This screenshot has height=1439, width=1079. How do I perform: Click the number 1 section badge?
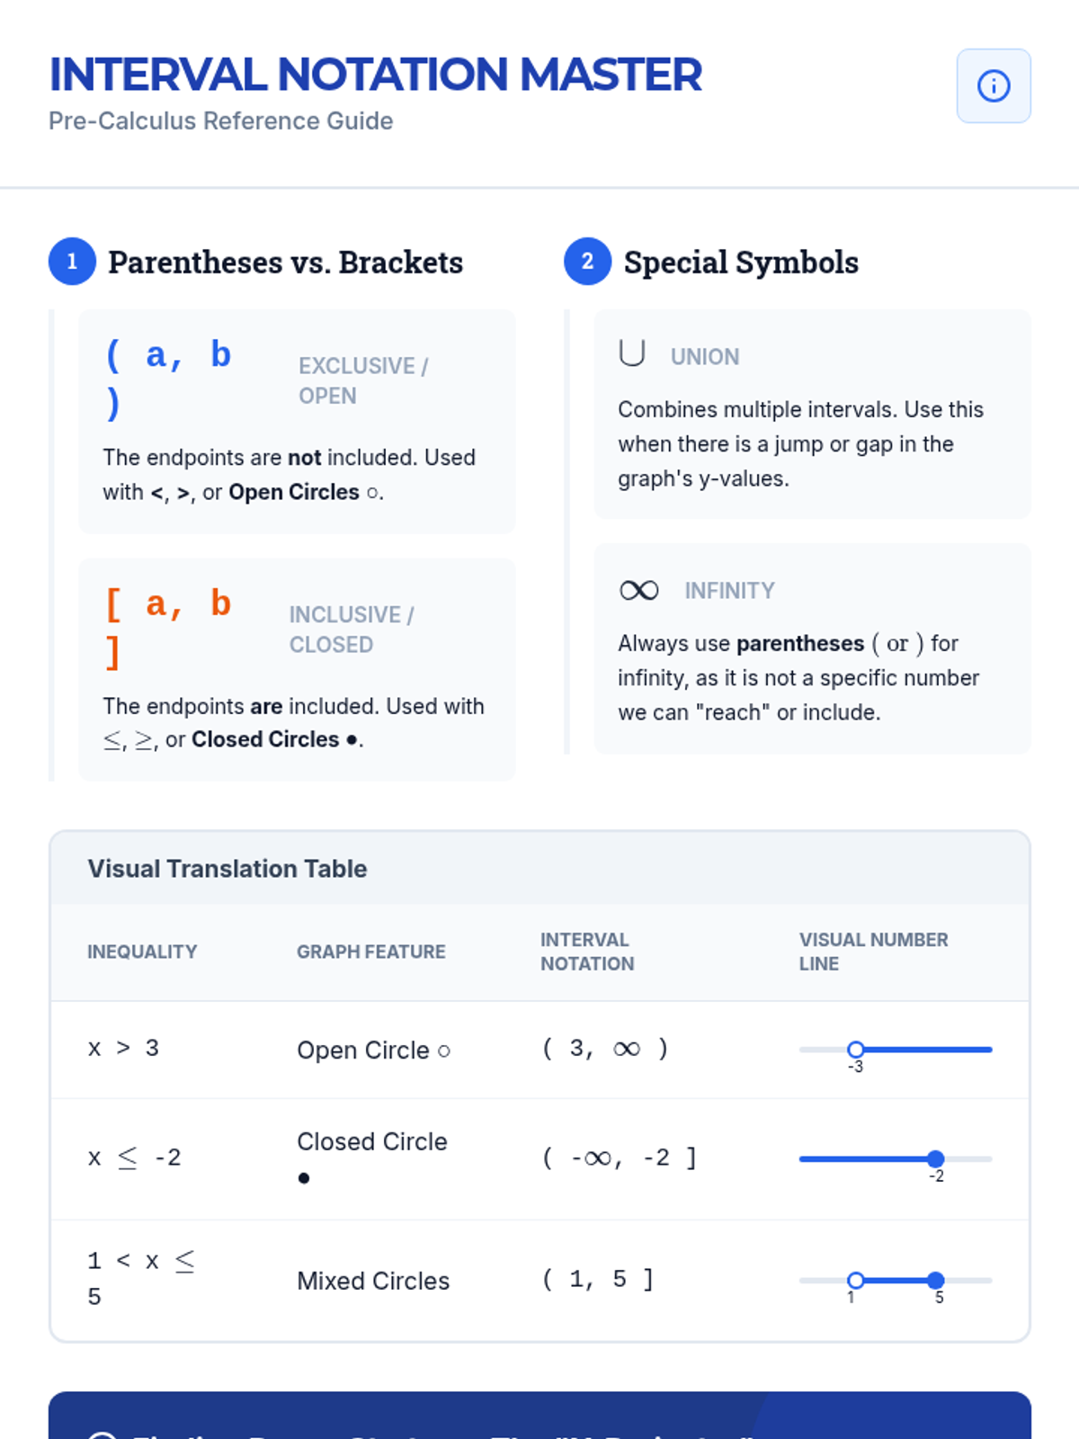click(x=72, y=262)
